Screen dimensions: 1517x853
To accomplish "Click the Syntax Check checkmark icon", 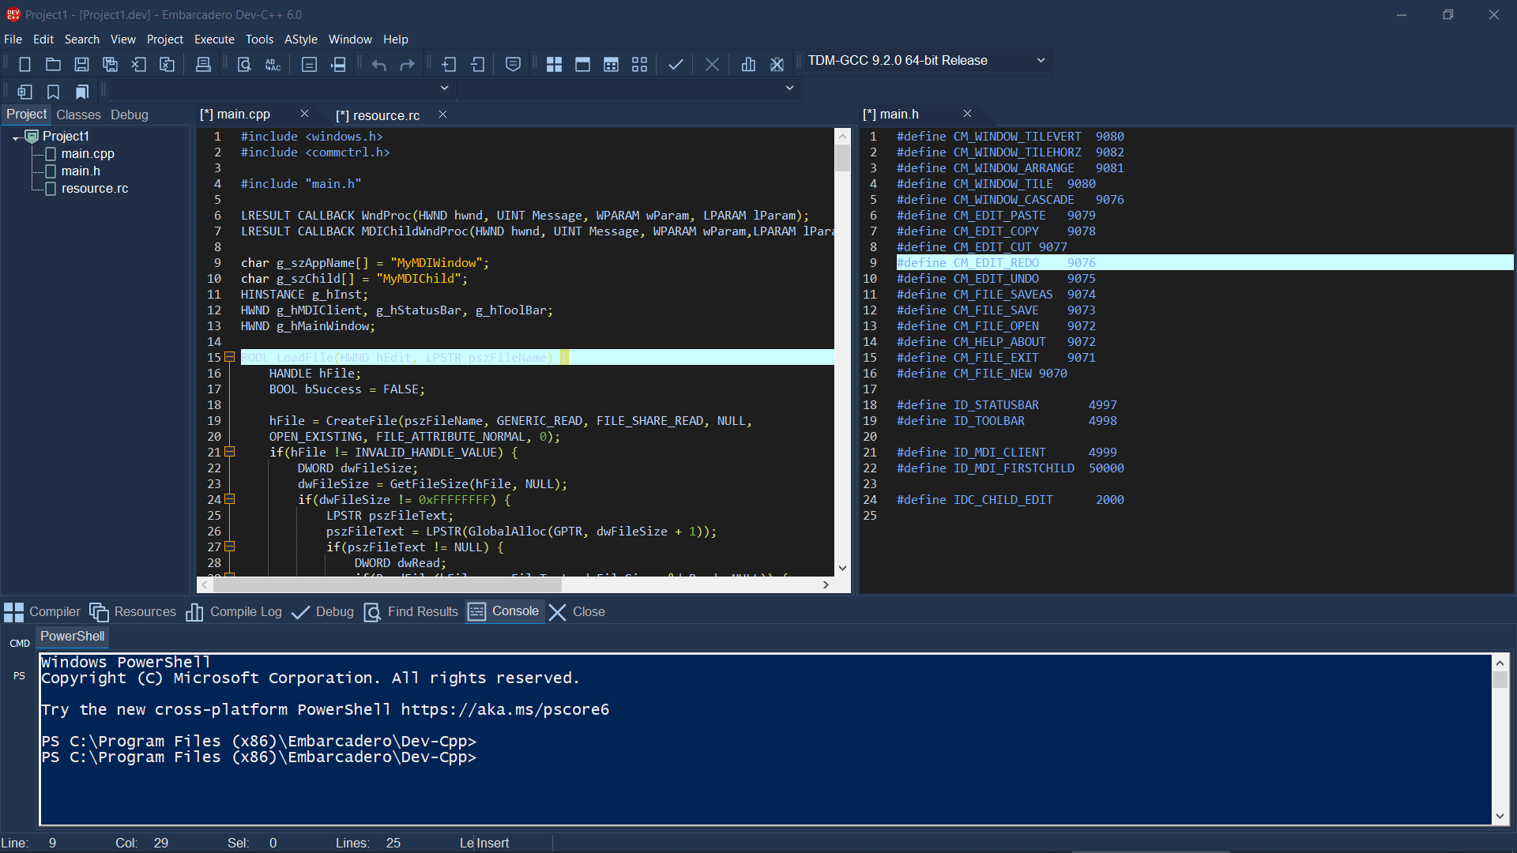I will (x=676, y=64).
